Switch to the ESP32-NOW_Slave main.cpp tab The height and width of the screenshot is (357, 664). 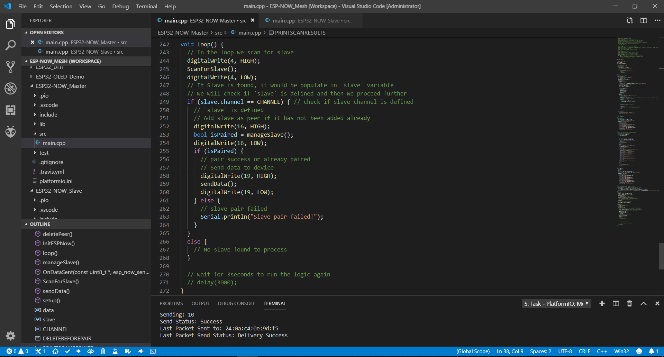click(x=308, y=21)
